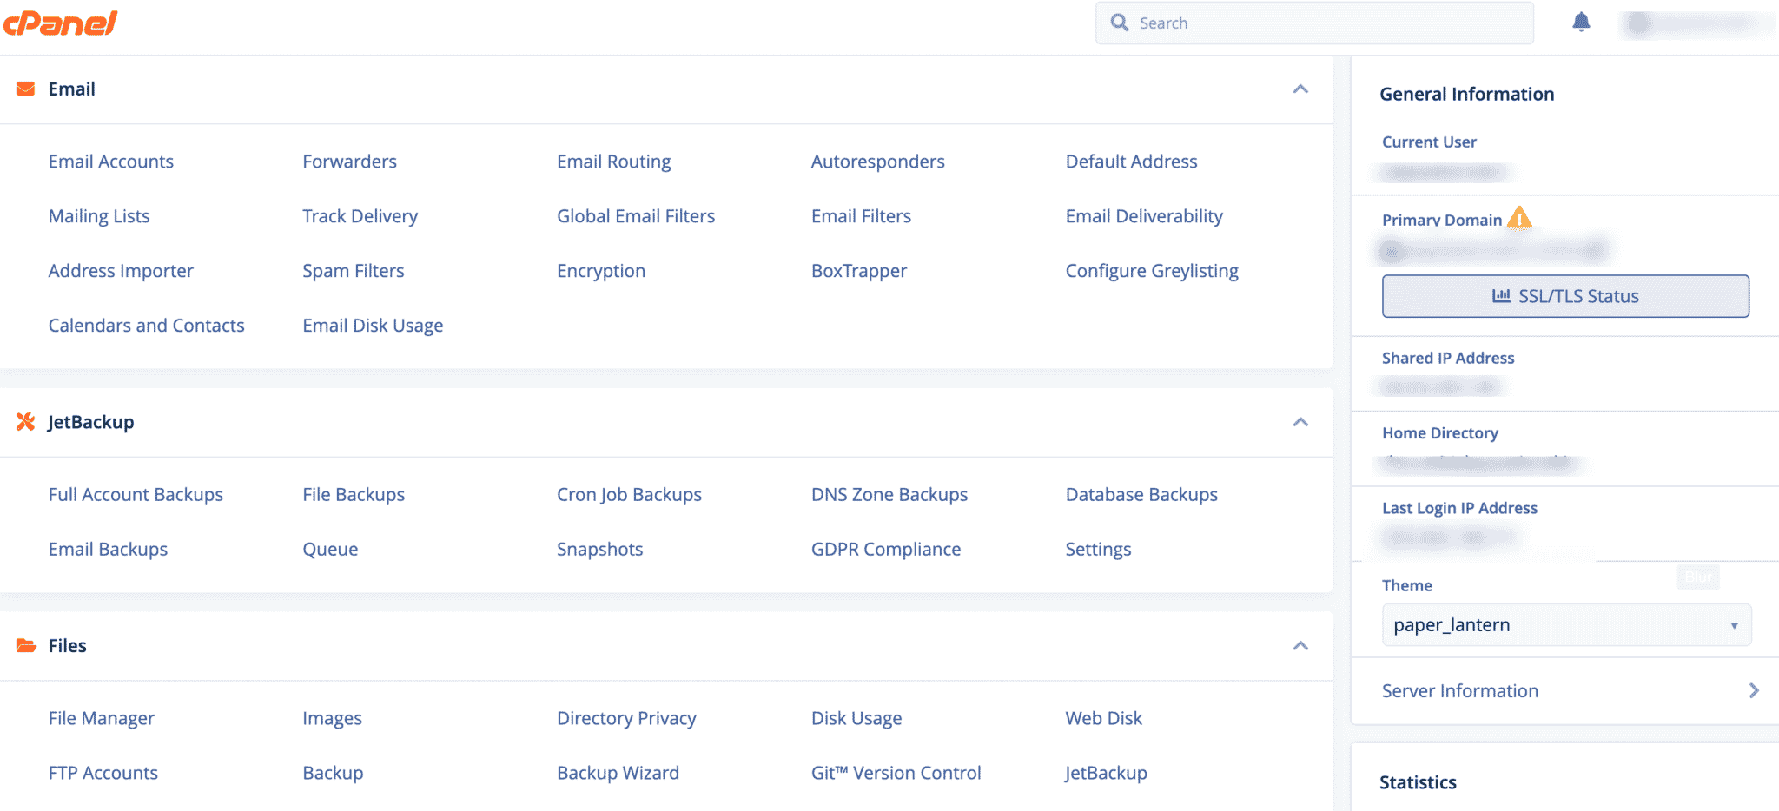
Task: Click the search magnifier icon
Action: click(x=1120, y=23)
